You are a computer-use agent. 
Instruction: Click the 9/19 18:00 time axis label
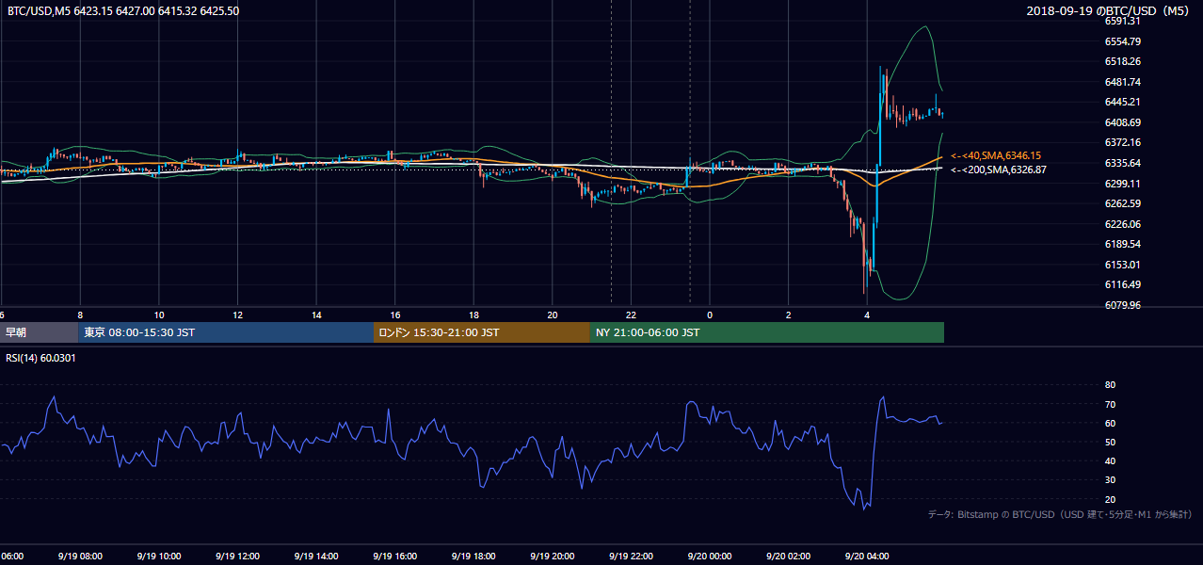click(473, 557)
